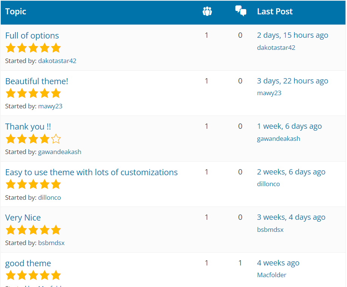This screenshot has width=347, height=287.
Task: Click the Topic column header
Action: (16, 12)
